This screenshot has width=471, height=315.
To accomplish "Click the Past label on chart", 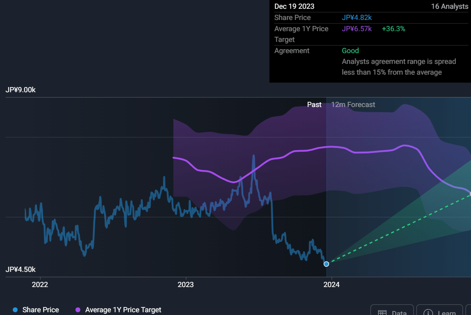I will pos(314,105).
